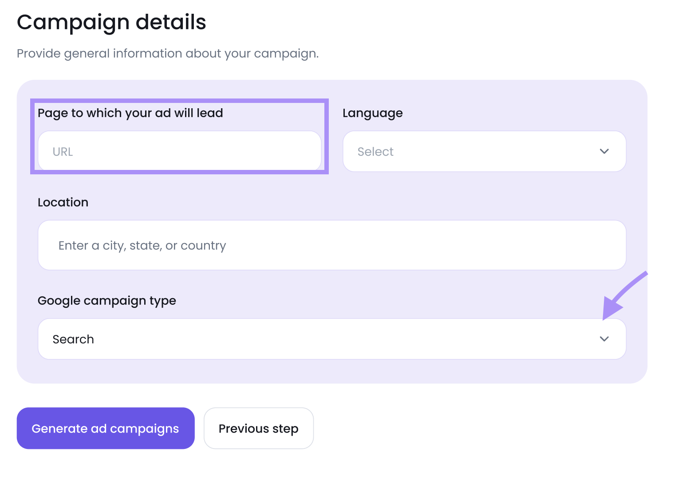Click the 'URL' placeholder text
686x488 pixels.
[x=63, y=152]
